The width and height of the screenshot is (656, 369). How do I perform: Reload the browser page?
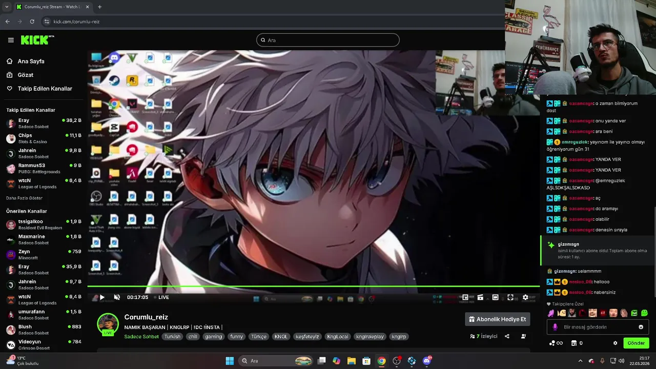(32, 22)
